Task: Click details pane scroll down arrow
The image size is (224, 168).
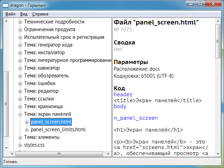Action: 218,154
